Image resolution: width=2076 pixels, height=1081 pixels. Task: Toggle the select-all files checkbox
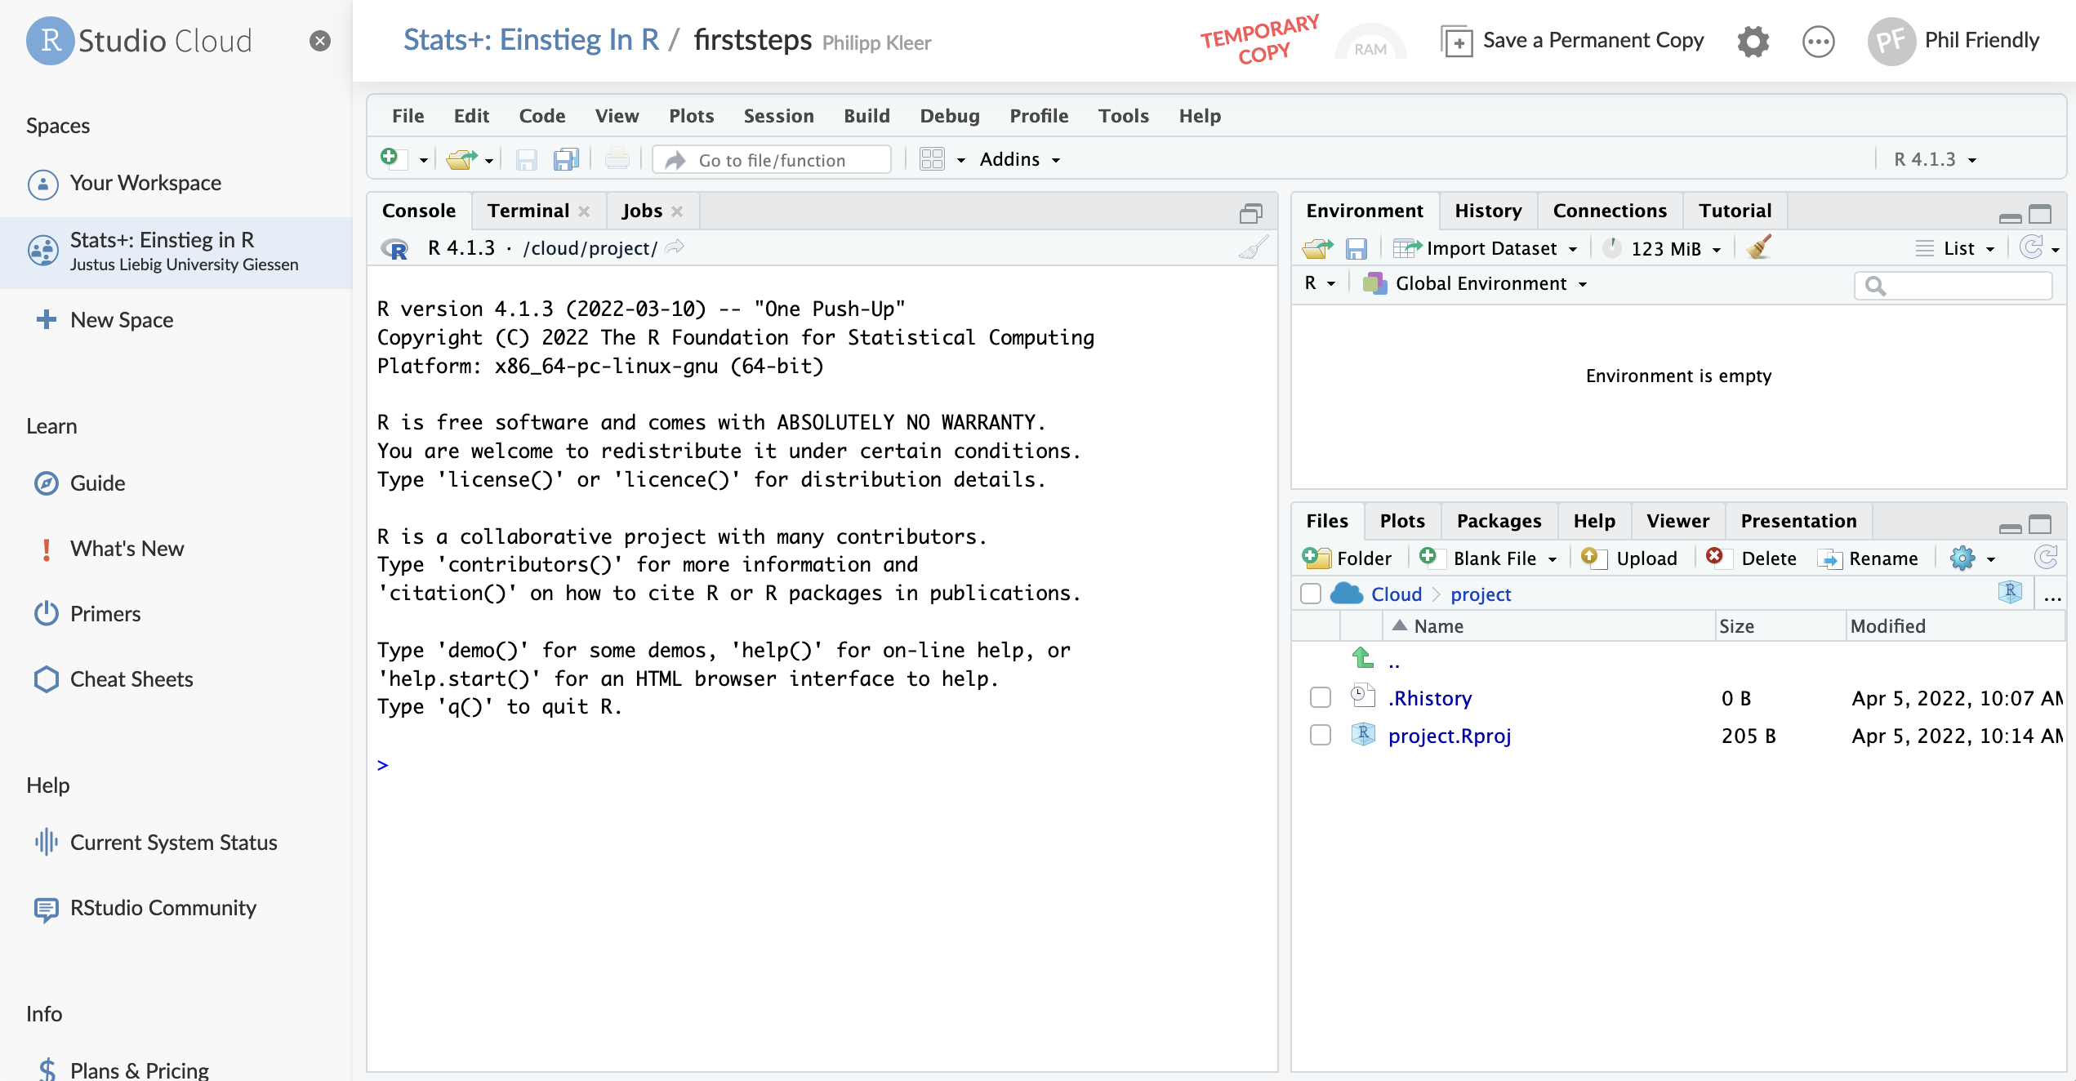point(1311,594)
